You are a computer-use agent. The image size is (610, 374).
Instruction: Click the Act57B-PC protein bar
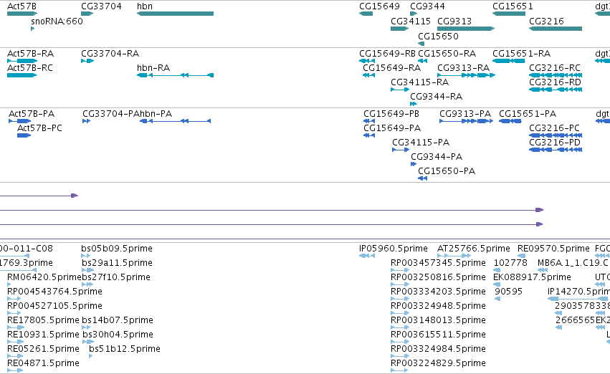[x=24, y=135]
